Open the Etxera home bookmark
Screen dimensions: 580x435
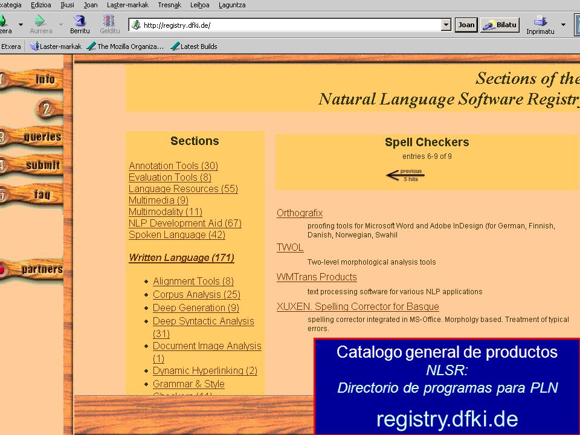pos(11,47)
